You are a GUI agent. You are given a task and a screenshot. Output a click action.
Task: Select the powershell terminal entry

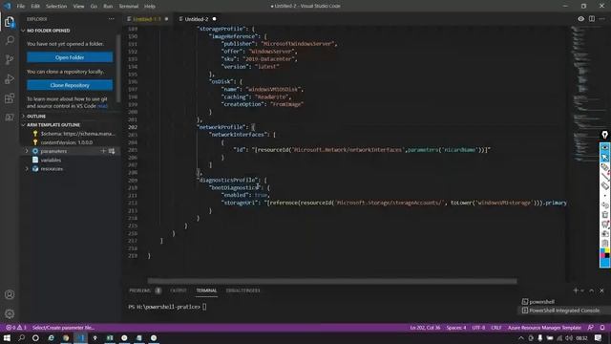click(x=541, y=302)
